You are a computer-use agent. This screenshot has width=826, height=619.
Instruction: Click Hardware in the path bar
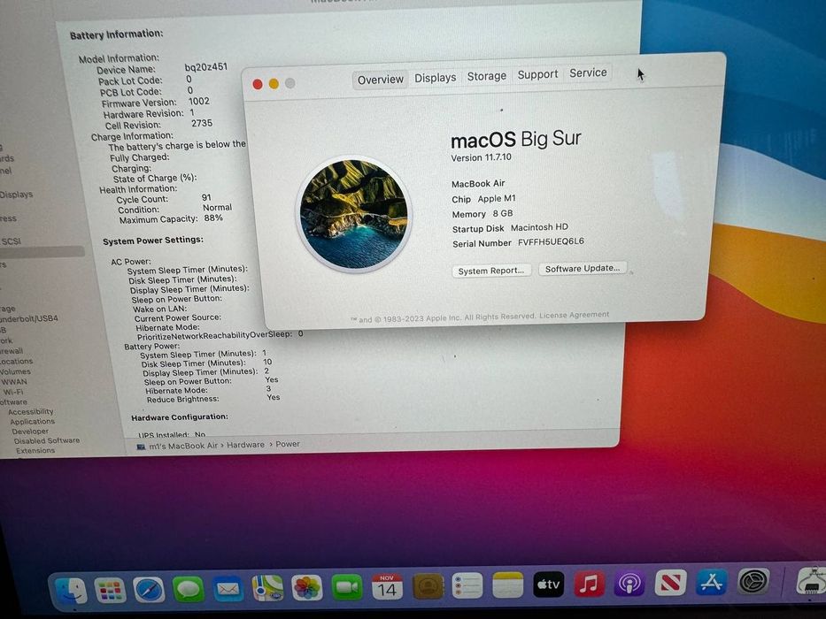245,445
